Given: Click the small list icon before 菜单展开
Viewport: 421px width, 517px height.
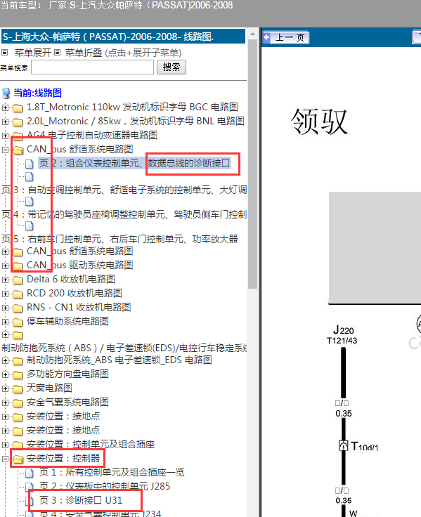Looking at the screenshot, I should pyautogui.click(x=5, y=53).
